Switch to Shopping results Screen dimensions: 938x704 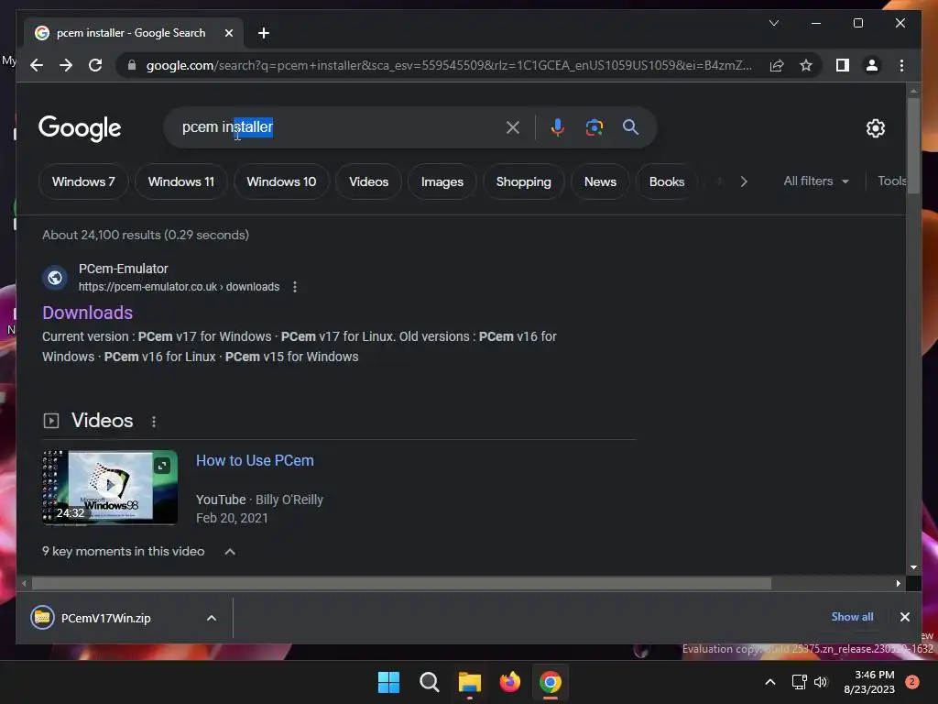click(x=523, y=181)
